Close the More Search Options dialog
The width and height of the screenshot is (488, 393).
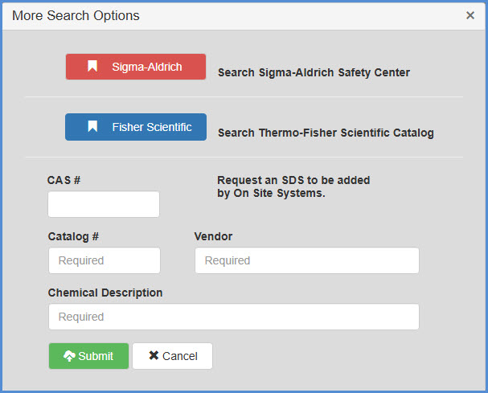pos(470,15)
